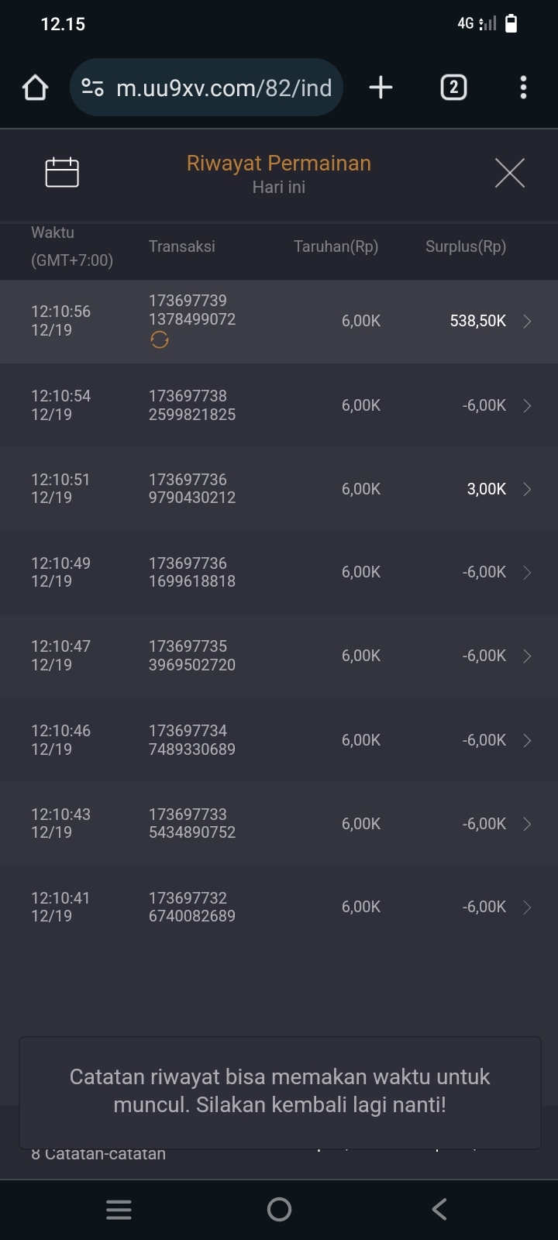
Task: Open the tab switcher showing 2 tabs
Action: (453, 88)
